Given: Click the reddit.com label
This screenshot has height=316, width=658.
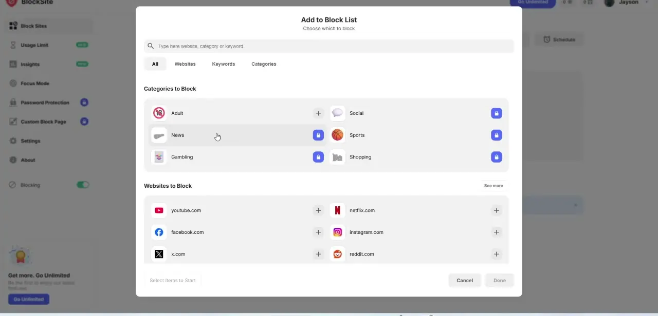Looking at the screenshot, I should point(362,254).
